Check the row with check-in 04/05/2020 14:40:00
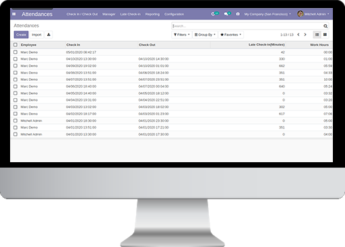The width and height of the screenshot is (345, 247). [x=15, y=93]
